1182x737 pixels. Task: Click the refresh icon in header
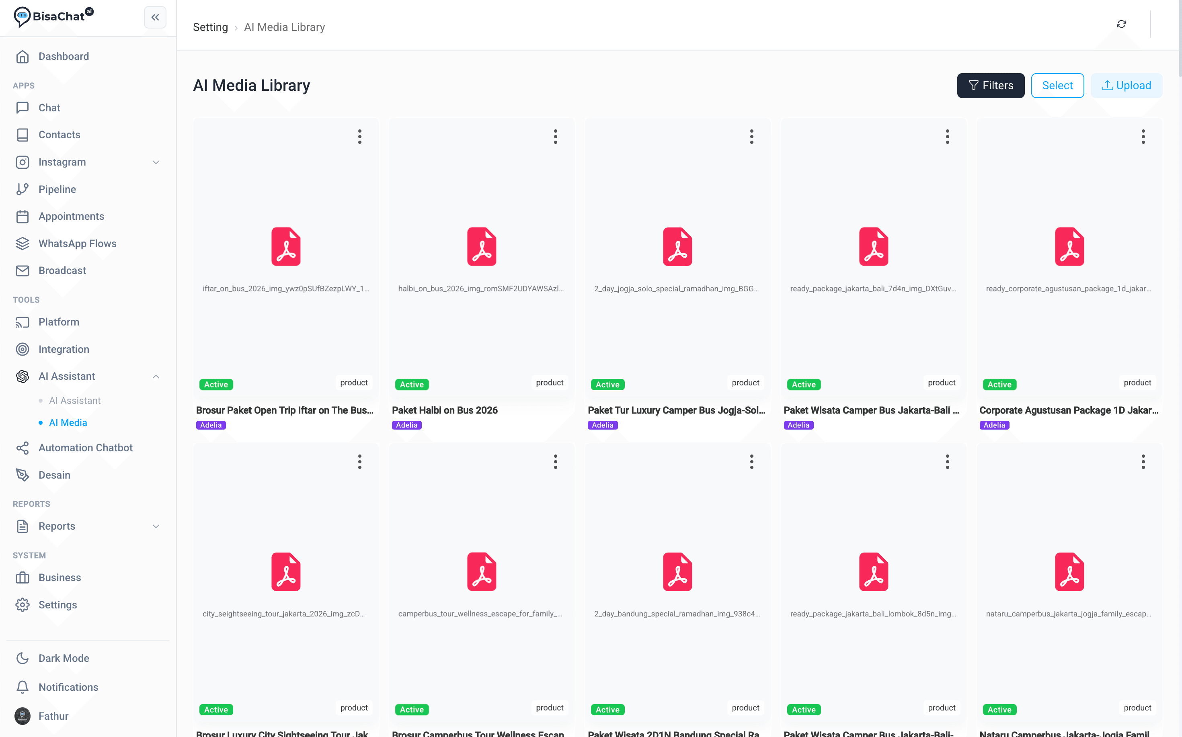(x=1121, y=24)
